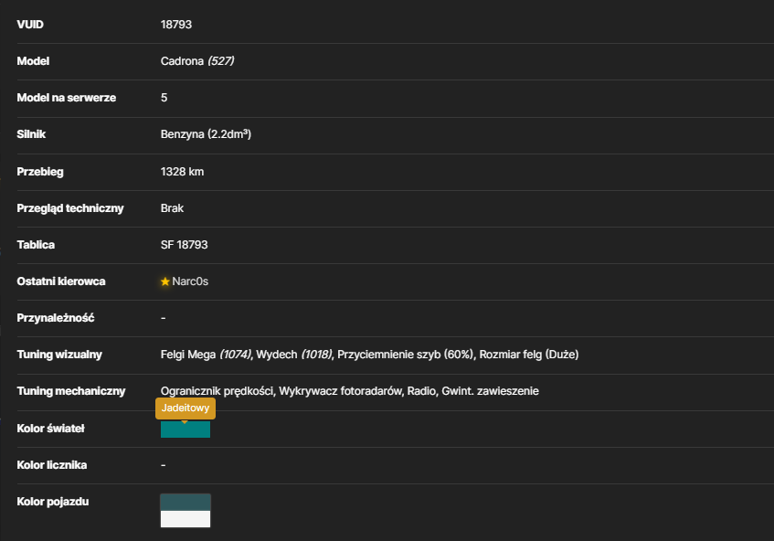Click the Gwint. zawieszenie entry
Image resolution: width=774 pixels, height=541 pixels.
490,391
